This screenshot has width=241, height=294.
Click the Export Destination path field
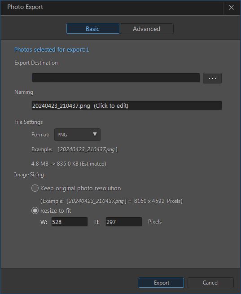[x=116, y=78]
